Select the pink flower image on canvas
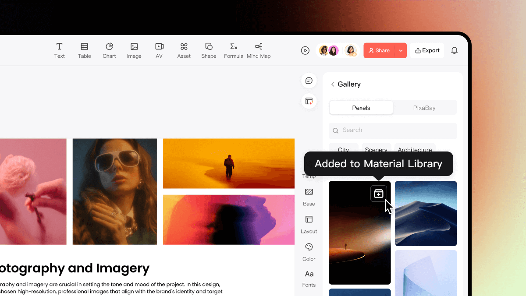The height and width of the screenshot is (296, 526). coord(33,192)
